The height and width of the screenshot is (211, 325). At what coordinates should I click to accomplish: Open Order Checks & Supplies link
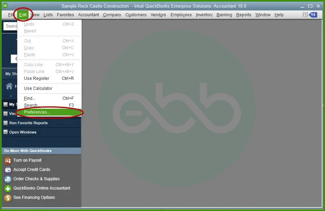click(x=37, y=179)
